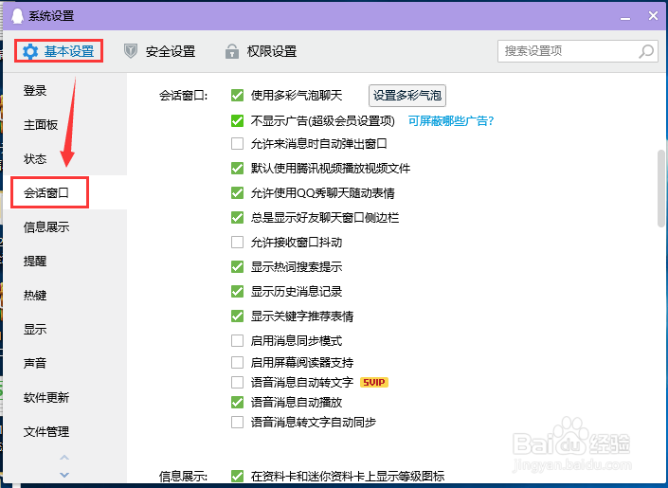Switch to the 安全设置 tab
This screenshot has width=668, height=488.
(160, 51)
